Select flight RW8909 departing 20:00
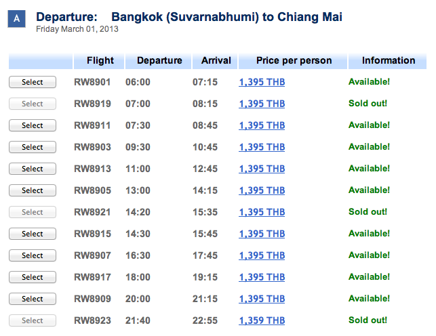Image resolution: width=436 pixels, height=336 pixels. 33,299
